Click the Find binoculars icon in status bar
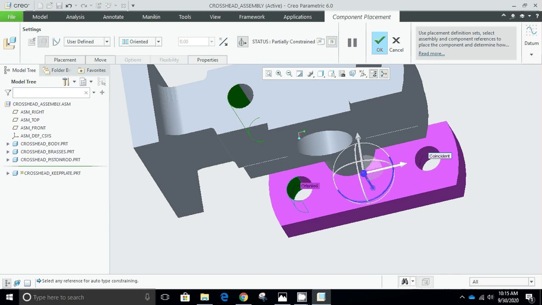This screenshot has width=542, height=305. (x=405, y=282)
